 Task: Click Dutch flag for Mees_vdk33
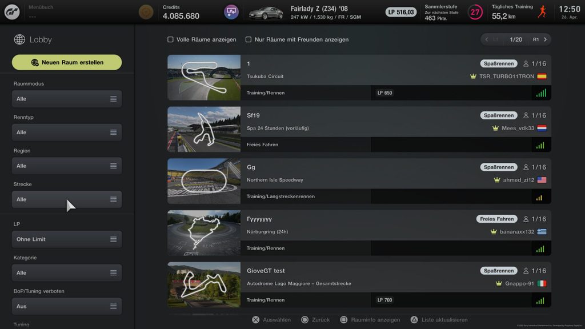pyautogui.click(x=542, y=128)
